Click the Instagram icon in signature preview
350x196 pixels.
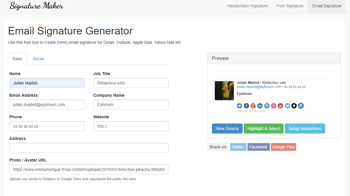pos(267,106)
